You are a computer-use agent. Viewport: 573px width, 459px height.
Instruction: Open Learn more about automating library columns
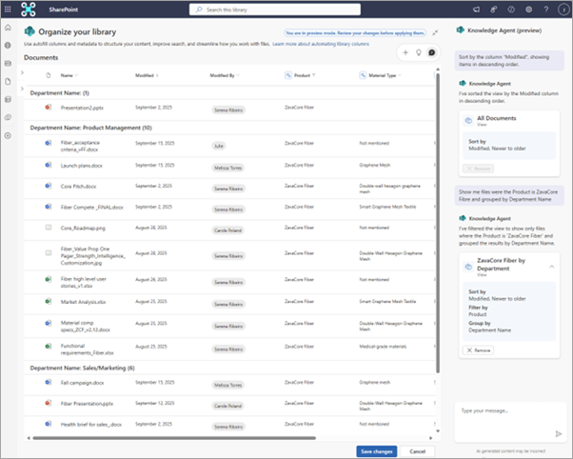point(321,44)
